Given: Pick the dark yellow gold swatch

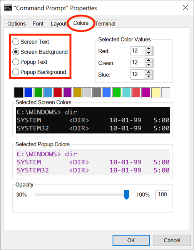Looking at the screenshot, I should (77, 92).
